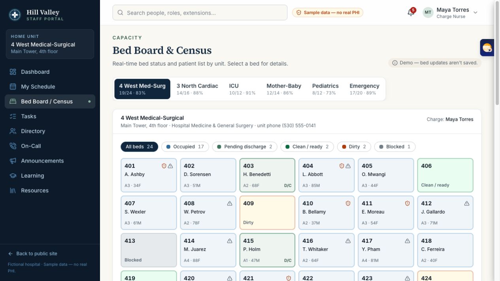The width and height of the screenshot is (500, 281).
Task: Filter beds by Clean / ready 2
Action: [x=307, y=147]
